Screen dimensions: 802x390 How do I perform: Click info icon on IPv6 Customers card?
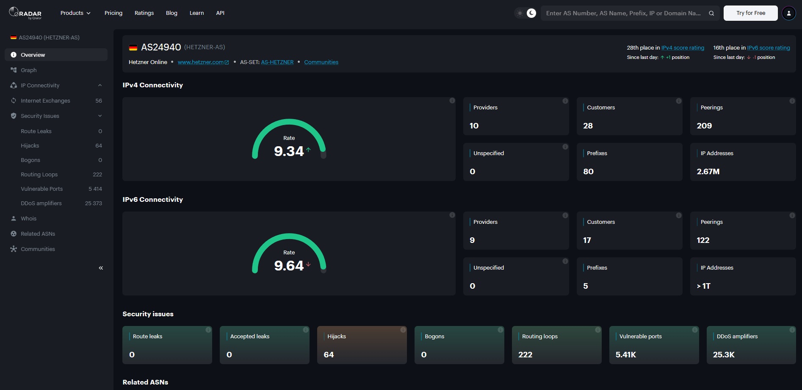(679, 215)
